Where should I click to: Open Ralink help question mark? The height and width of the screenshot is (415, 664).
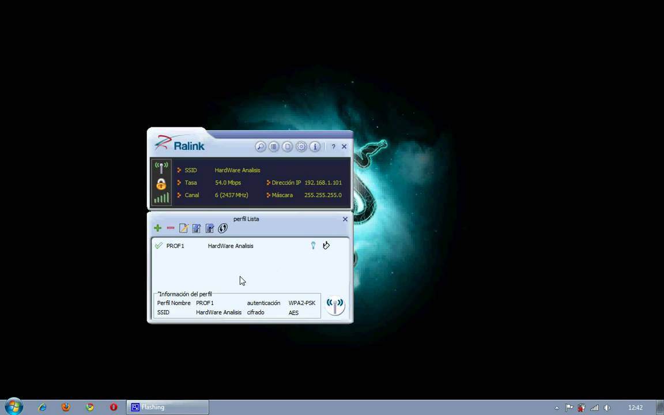333,146
